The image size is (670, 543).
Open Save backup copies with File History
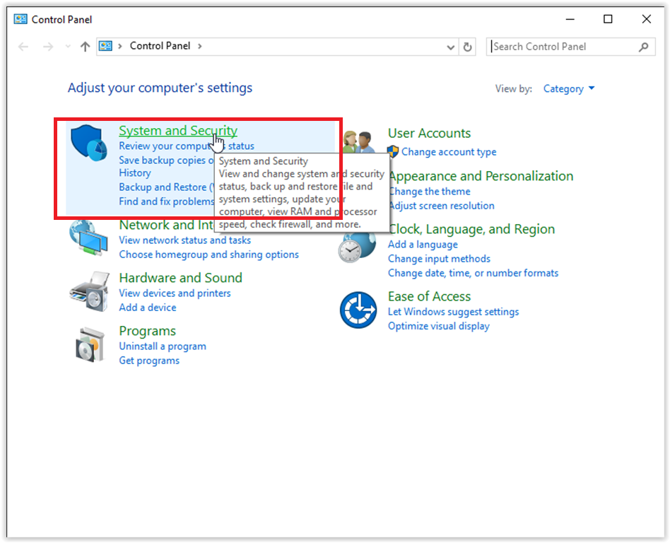click(x=167, y=166)
